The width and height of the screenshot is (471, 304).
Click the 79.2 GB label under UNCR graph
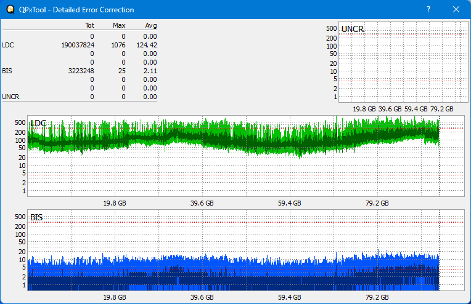click(x=441, y=109)
